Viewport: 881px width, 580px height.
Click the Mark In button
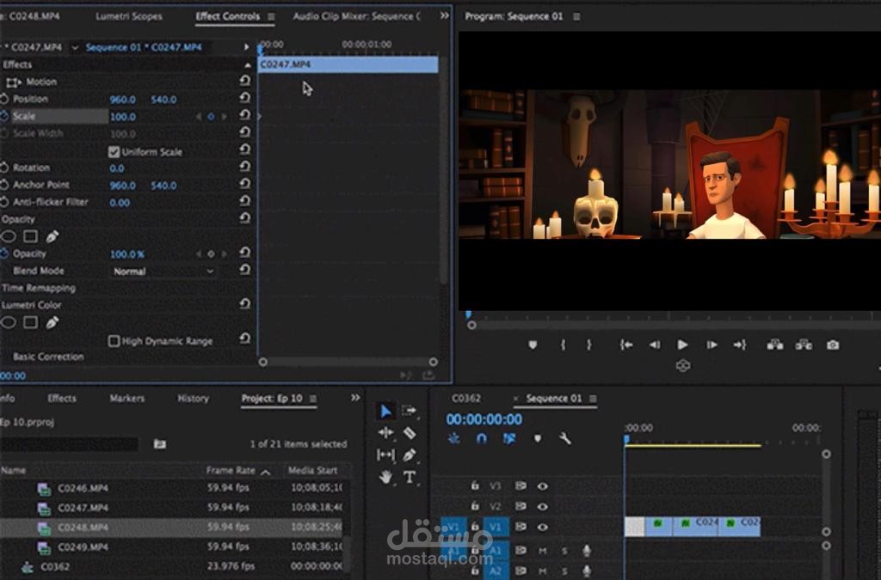pos(563,345)
